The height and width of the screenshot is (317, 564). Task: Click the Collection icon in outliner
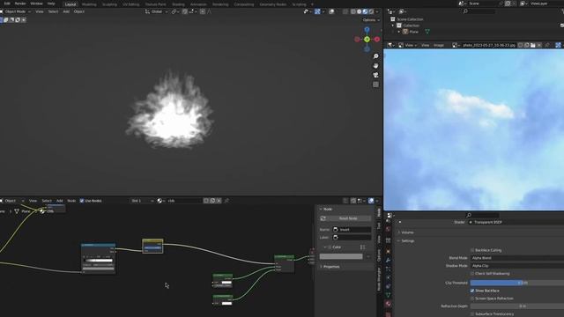tap(399, 26)
